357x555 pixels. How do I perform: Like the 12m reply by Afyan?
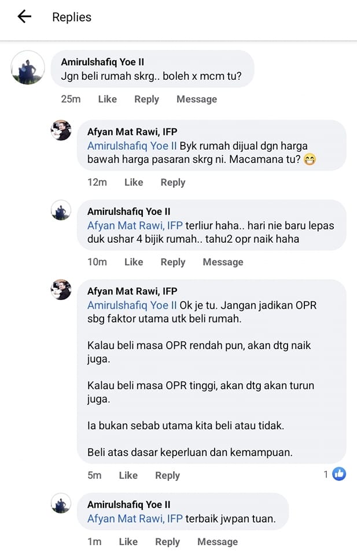pyautogui.click(x=134, y=182)
